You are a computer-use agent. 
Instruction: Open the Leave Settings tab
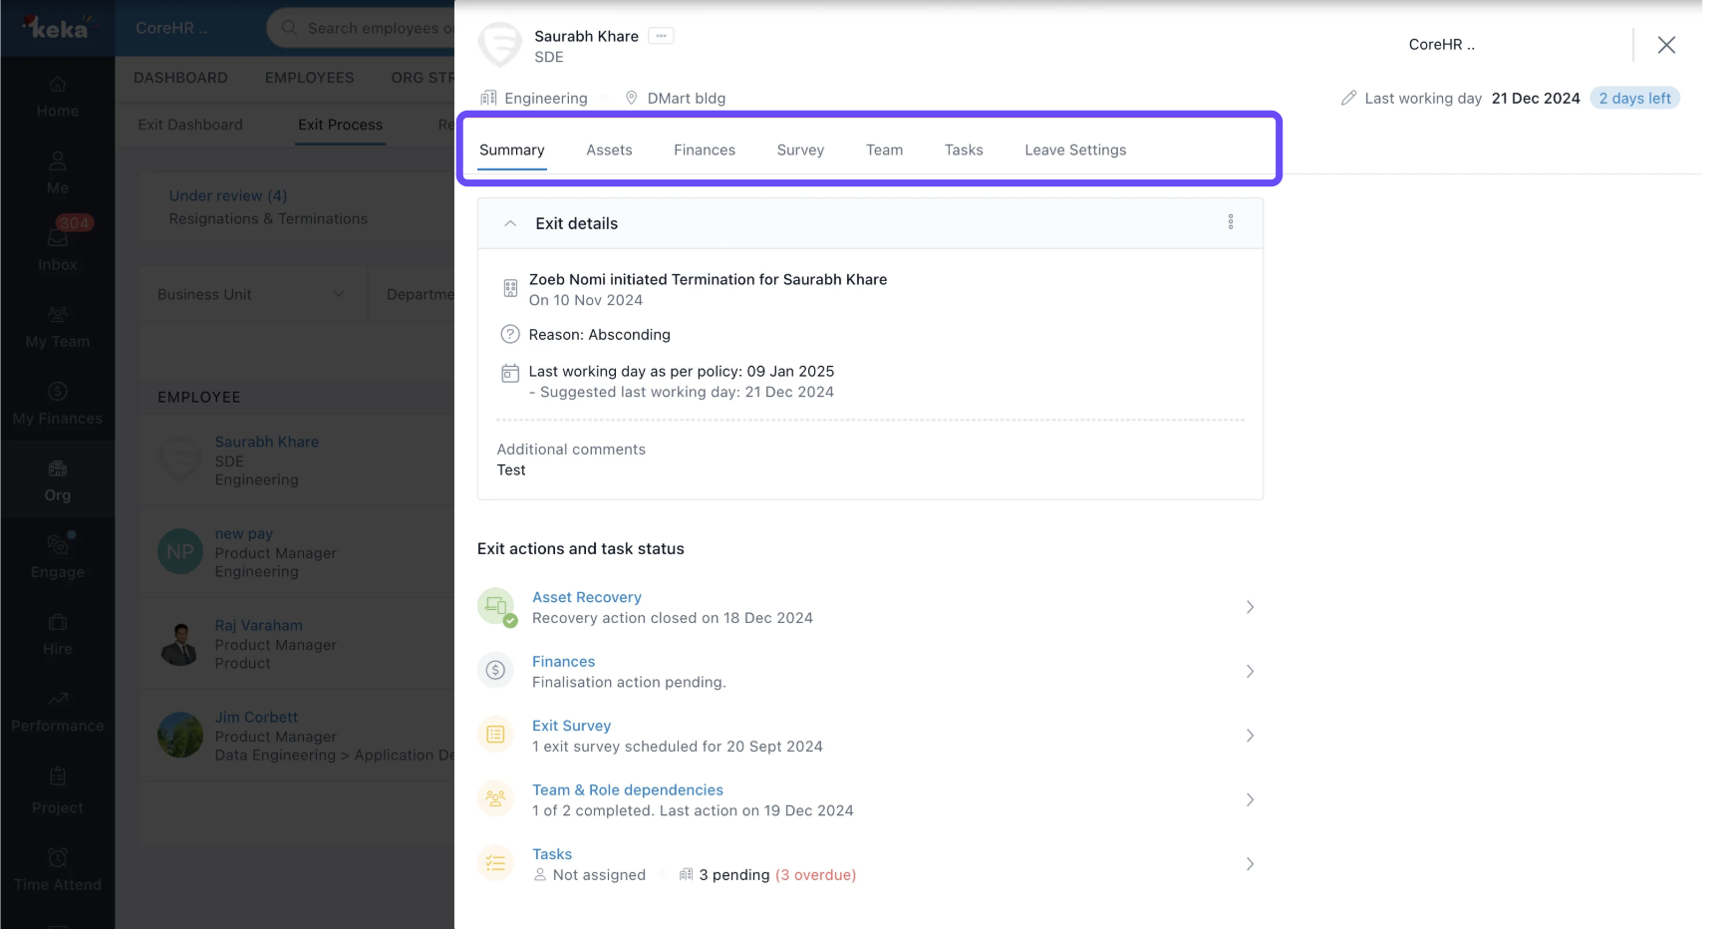[x=1075, y=150]
